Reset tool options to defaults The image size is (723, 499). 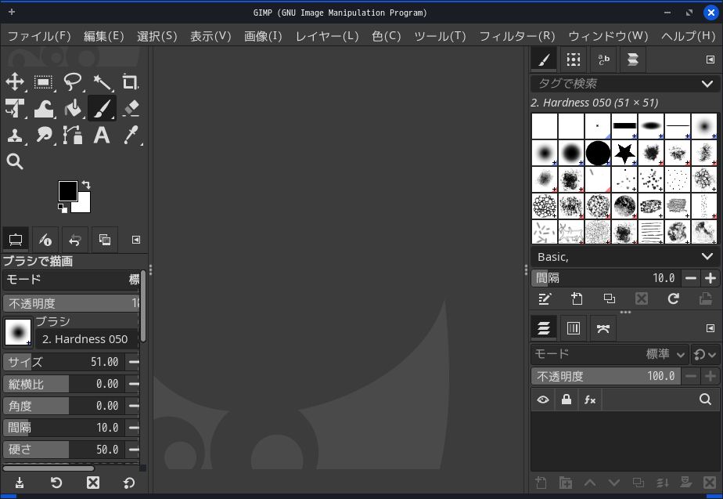coord(129,483)
